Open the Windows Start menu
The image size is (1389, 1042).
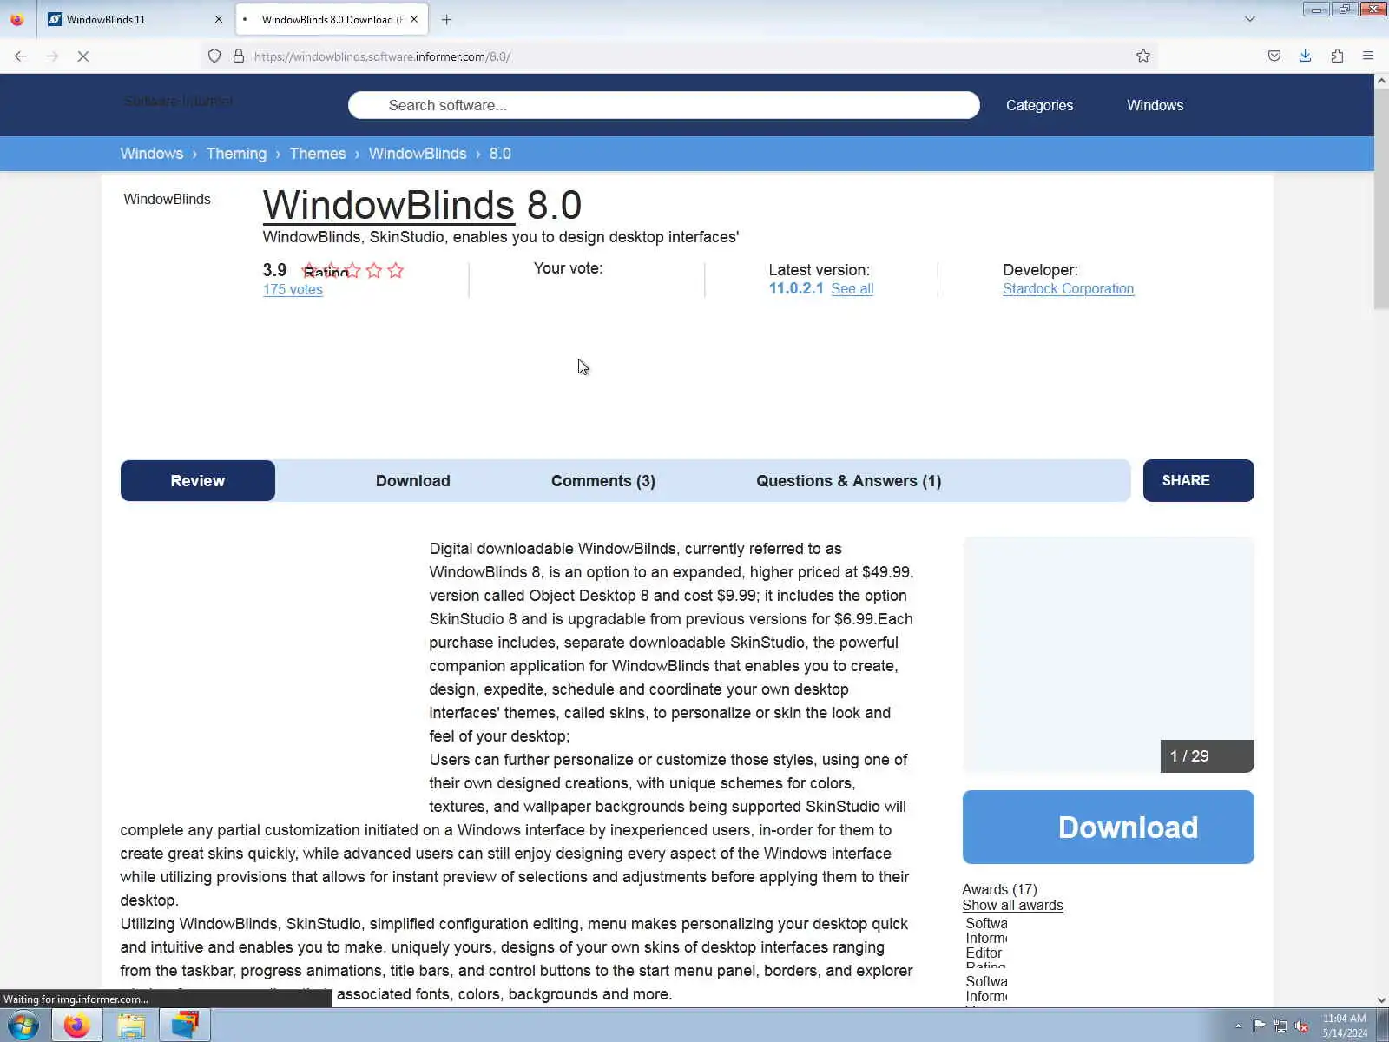tap(23, 1026)
